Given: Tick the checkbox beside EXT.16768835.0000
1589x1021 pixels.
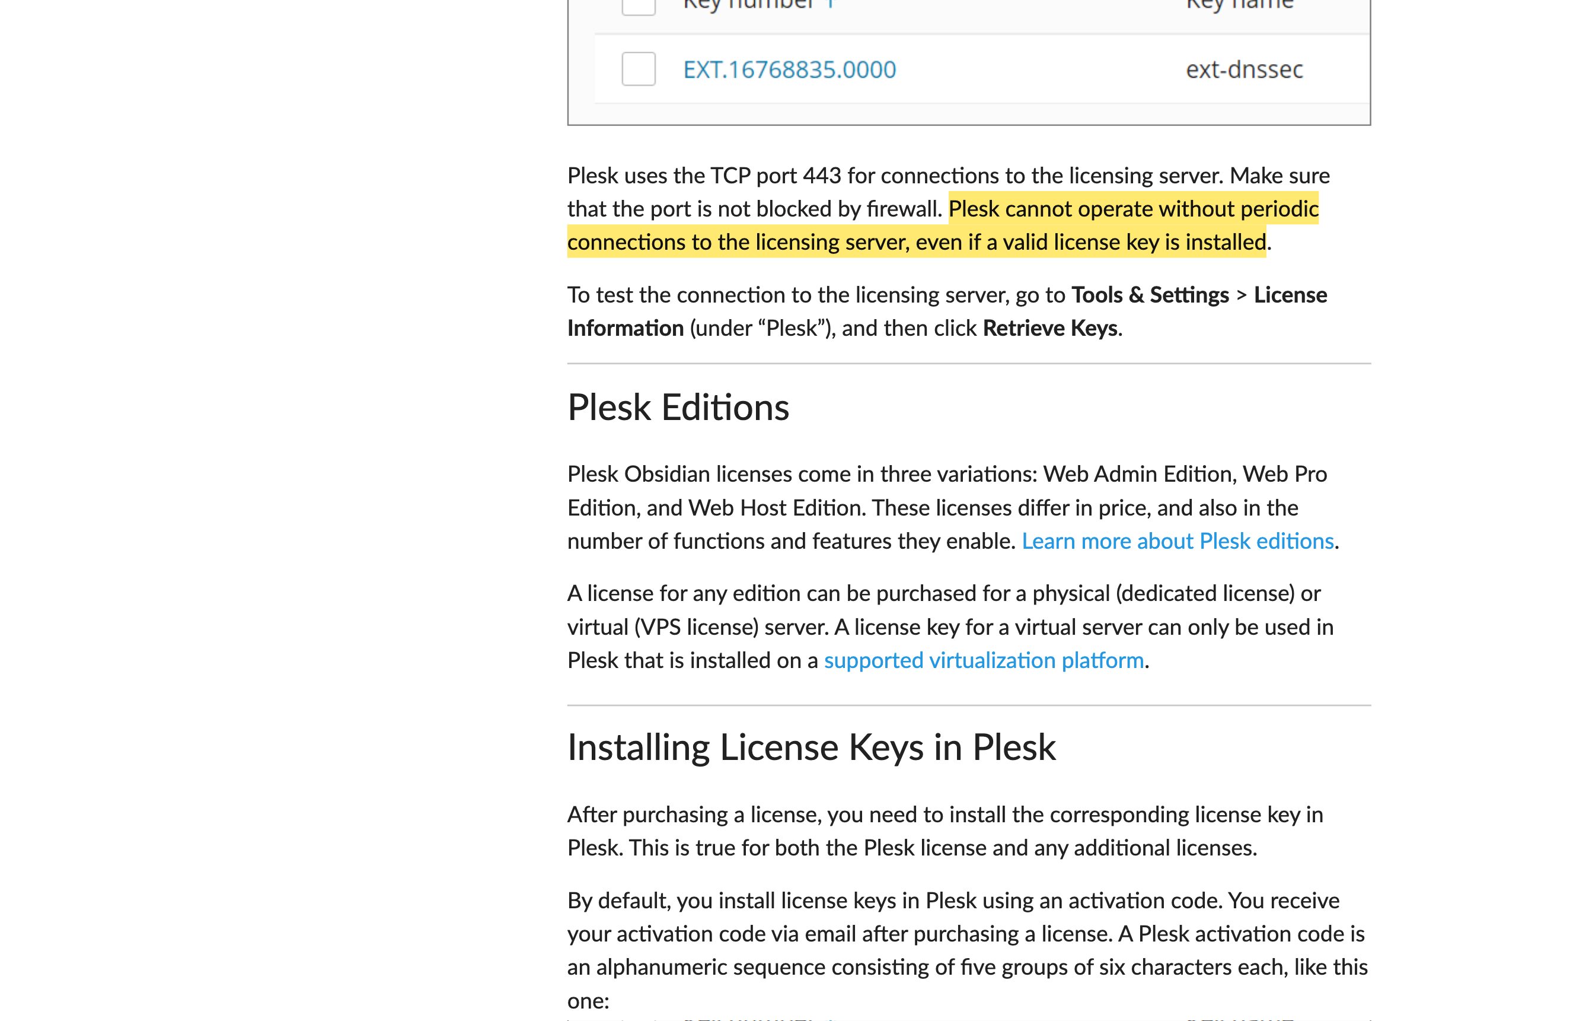Looking at the screenshot, I should click(638, 69).
